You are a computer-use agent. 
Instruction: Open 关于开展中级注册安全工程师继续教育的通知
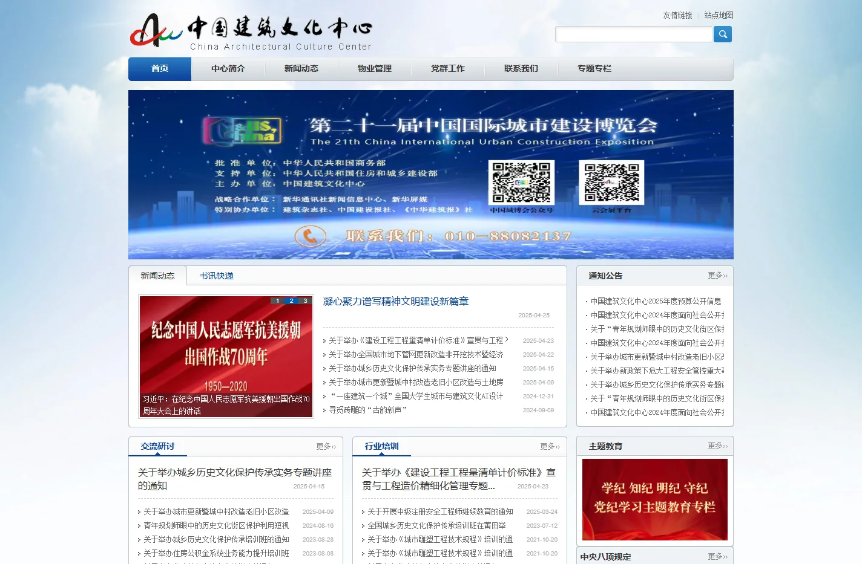pos(440,511)
